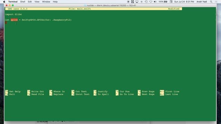Open the View menu
The height and width of the screenshot is (124, 221).
click(37, 2)
